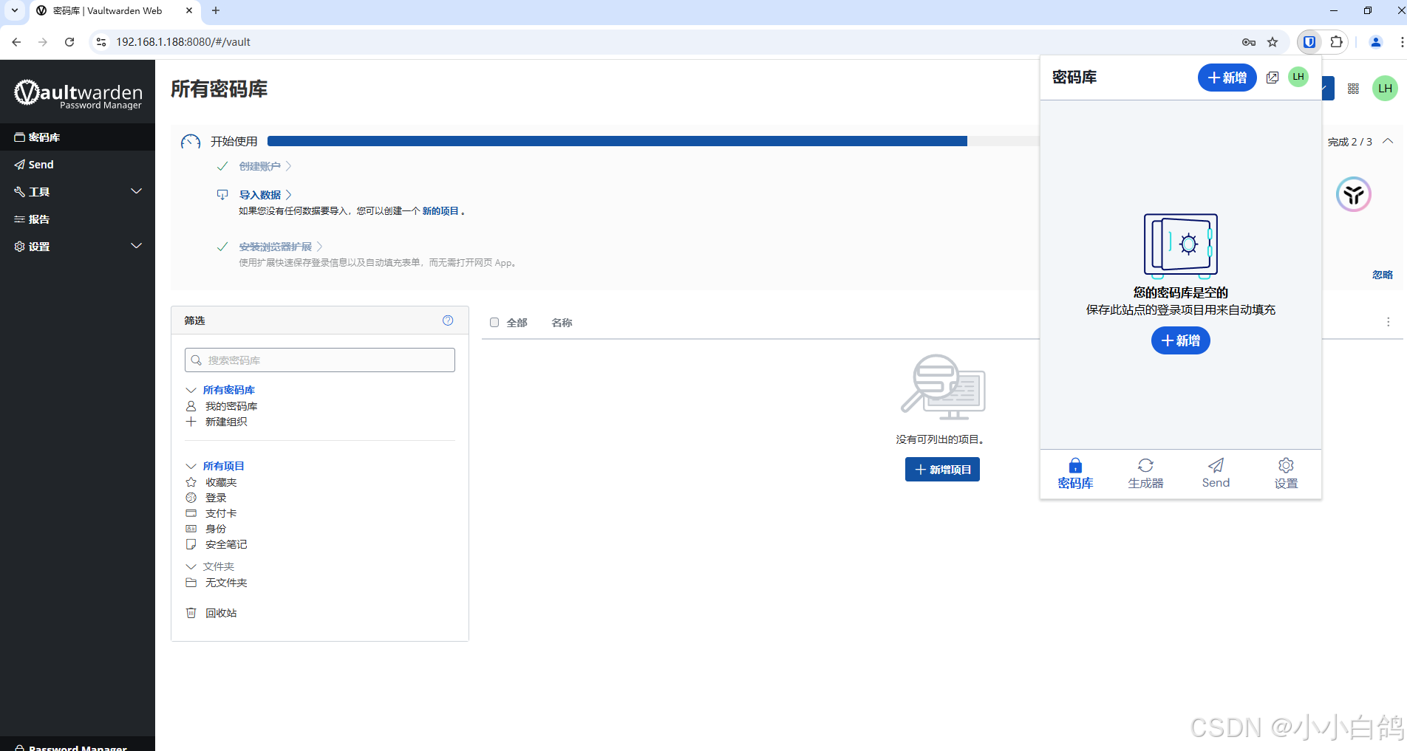Click the Bitwarden extension icon in toolbar
1407x751 pixels.
point(1309,42)
